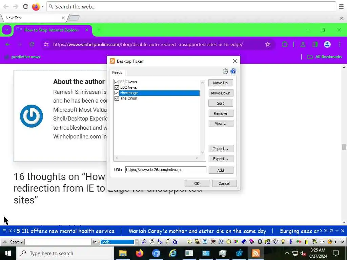Viewport: 347px width, 260px height.
Task: Expand the In: Web combo box
Action: (137, 242)
